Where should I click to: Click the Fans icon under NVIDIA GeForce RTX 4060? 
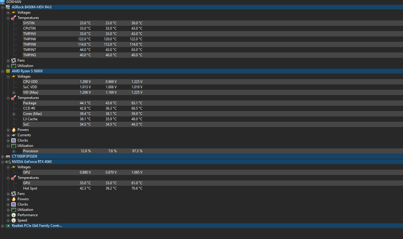point(14,194)
